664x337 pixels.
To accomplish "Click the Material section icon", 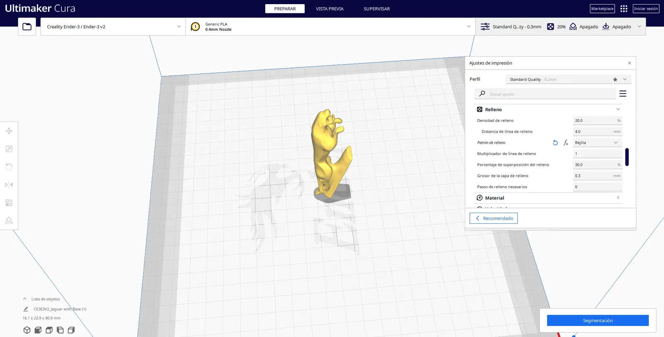I will [480, 198].
